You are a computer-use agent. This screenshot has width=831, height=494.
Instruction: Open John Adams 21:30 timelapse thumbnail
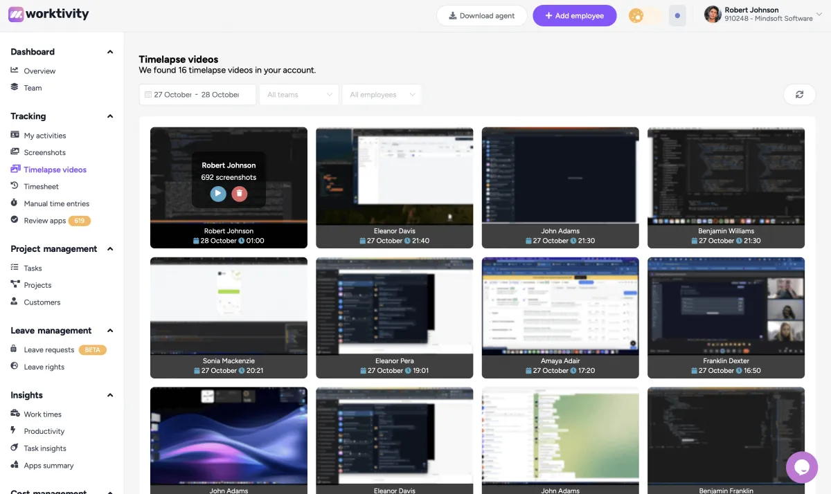tap(560, 187)
